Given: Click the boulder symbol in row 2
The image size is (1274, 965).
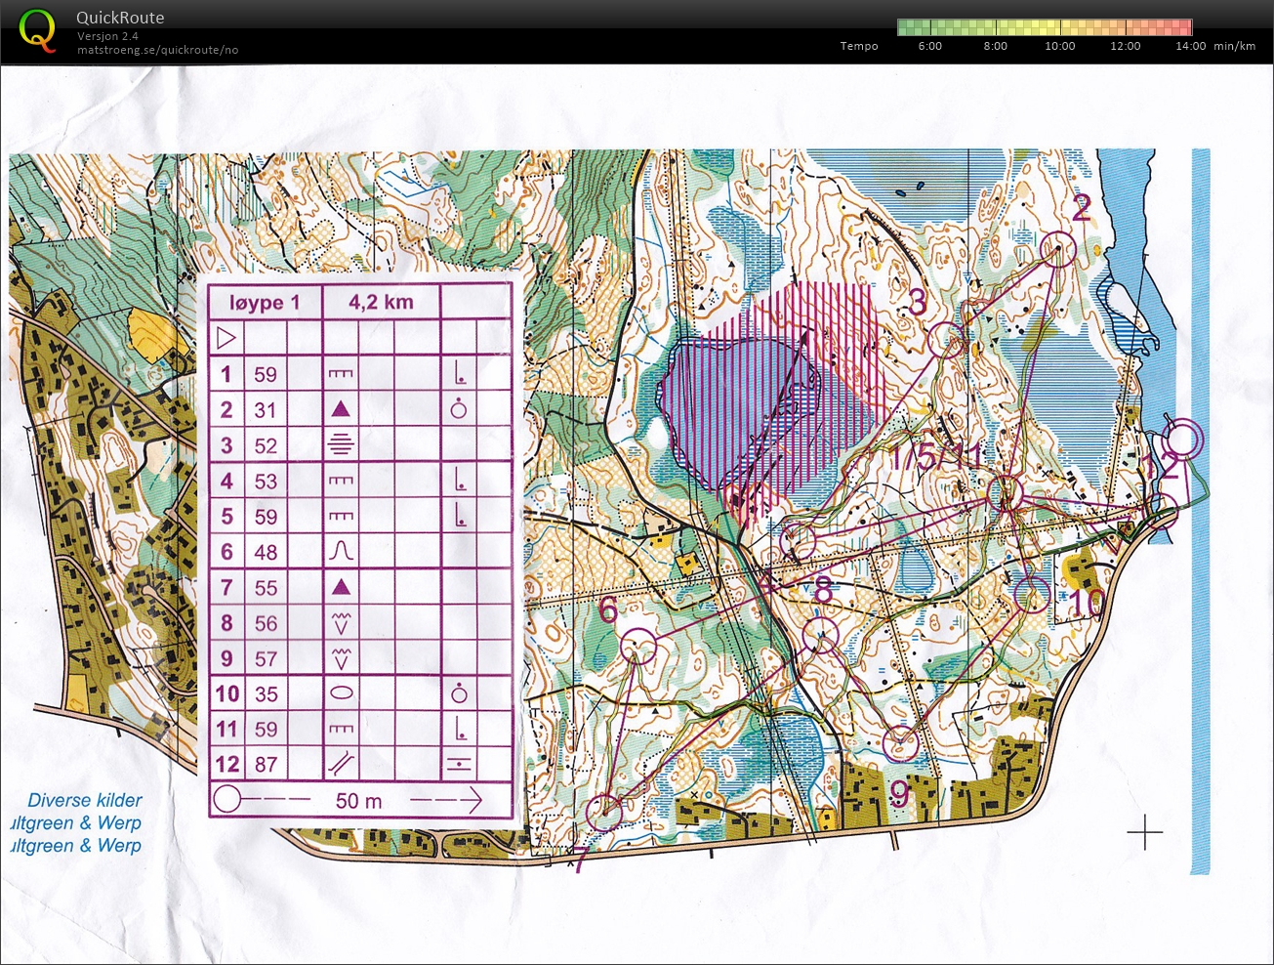Looking at the screenshot, I should point(341,409).
